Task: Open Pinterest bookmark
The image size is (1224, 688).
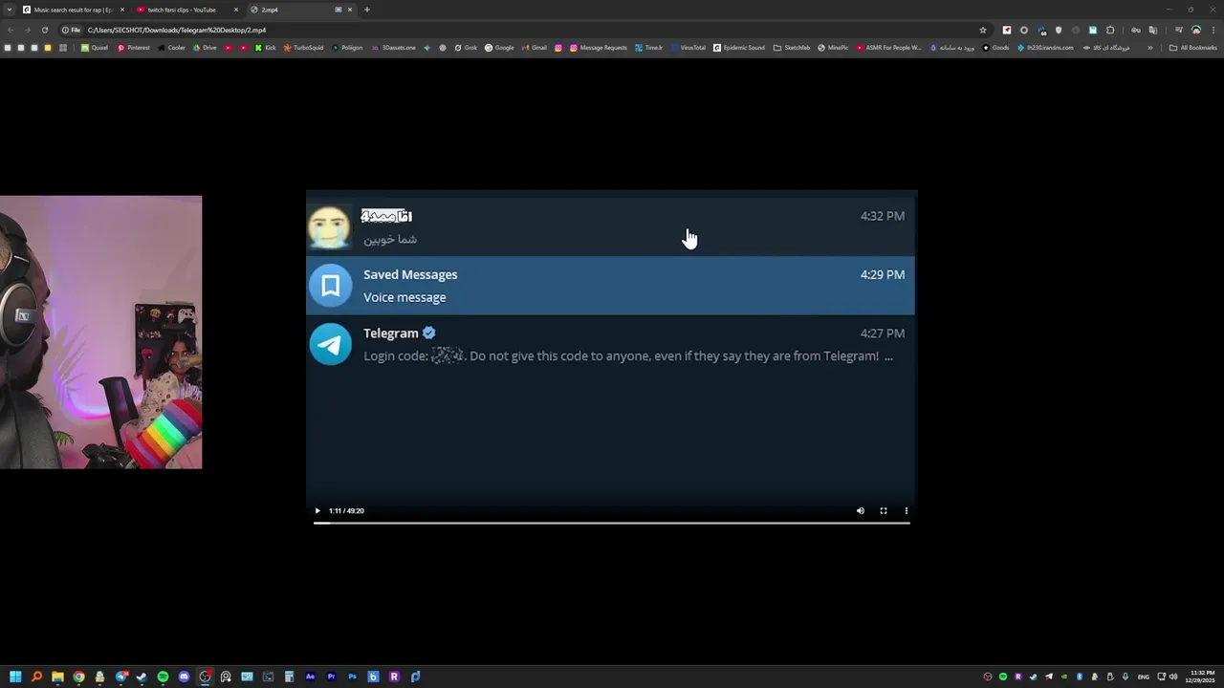Action: tap(134, 47)
